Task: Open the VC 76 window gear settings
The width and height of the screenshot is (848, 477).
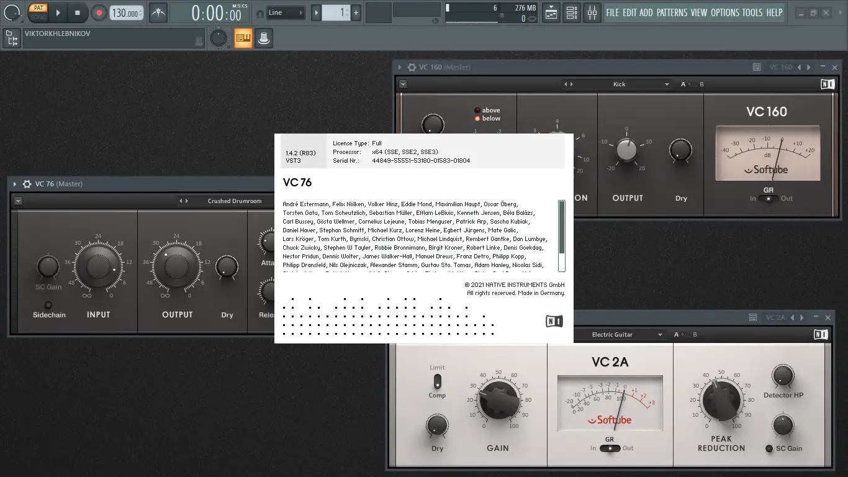Action: [x=27, y=184]
